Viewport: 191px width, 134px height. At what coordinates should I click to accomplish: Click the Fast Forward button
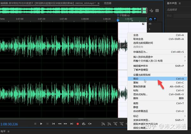[x=65, y=124]
